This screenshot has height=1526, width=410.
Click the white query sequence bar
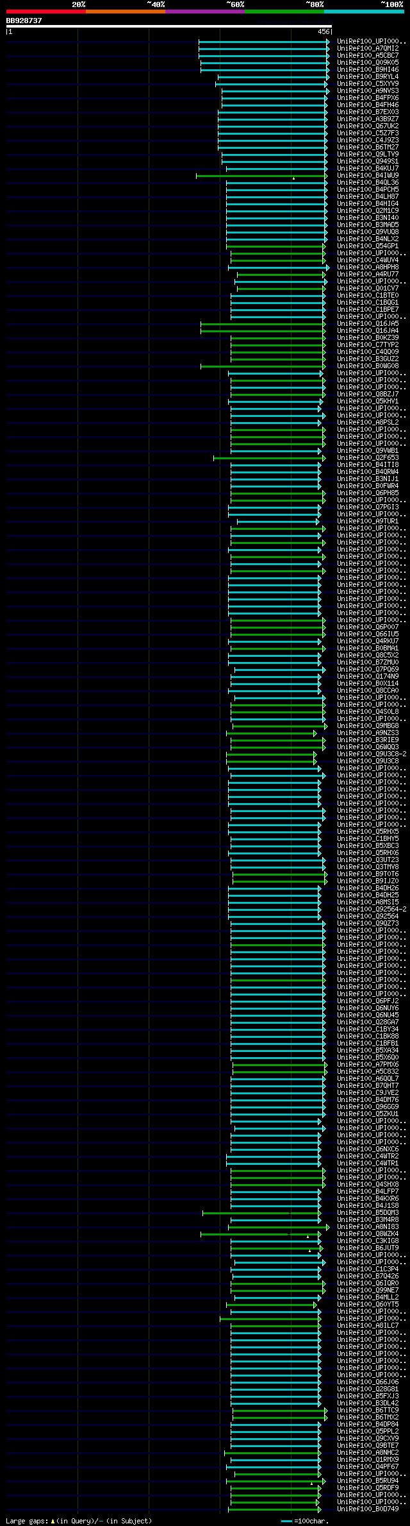coord(169,26)
